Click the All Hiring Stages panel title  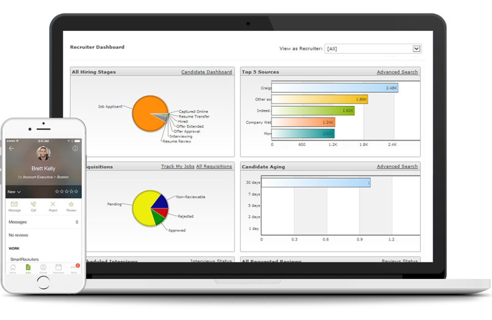click(x=94, y=72)
